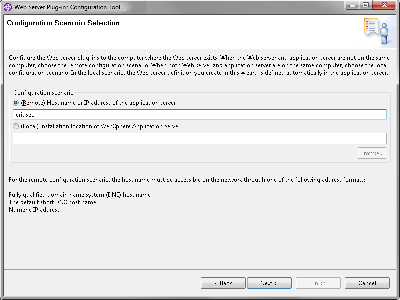The height and width of the screenshot is (300, 400).
Task: Click the Numeric IP address text line
Action: coord(34,210)
